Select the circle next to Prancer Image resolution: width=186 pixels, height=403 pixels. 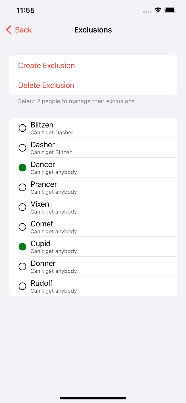22,187
